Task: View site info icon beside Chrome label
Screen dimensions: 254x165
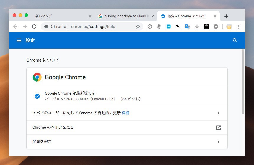Action: [46, 27]
